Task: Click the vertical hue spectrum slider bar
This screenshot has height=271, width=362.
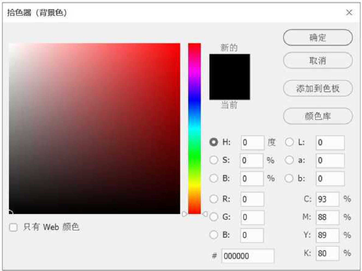Action: click(194, 128)
